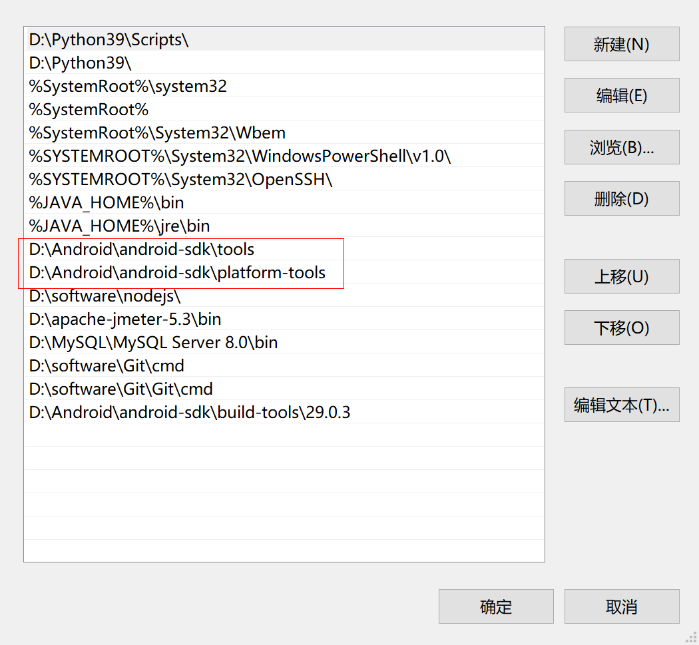
Task: Select the %JAVA_HOME%\bin entry
Action: point(284,202)
